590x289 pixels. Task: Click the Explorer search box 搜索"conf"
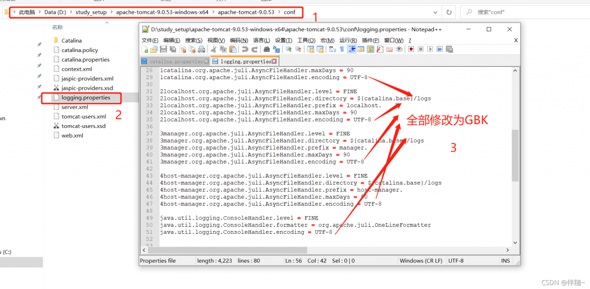[x=524, y=12]
